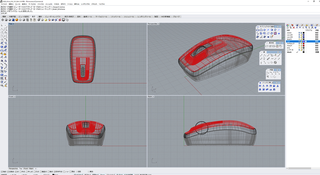The width and height of the screenshot is (320, 175).
Task: Click the monitor icon in display toolbar
Action: tap(63, 20)
